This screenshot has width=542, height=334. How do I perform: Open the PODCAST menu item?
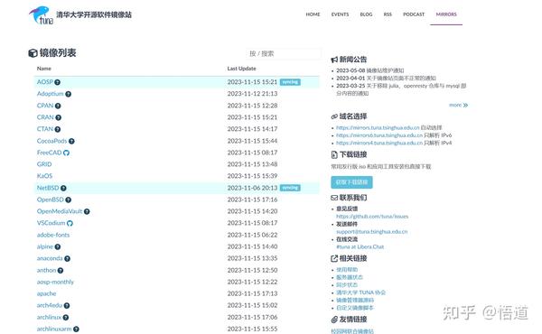click(x=414, y=14)
